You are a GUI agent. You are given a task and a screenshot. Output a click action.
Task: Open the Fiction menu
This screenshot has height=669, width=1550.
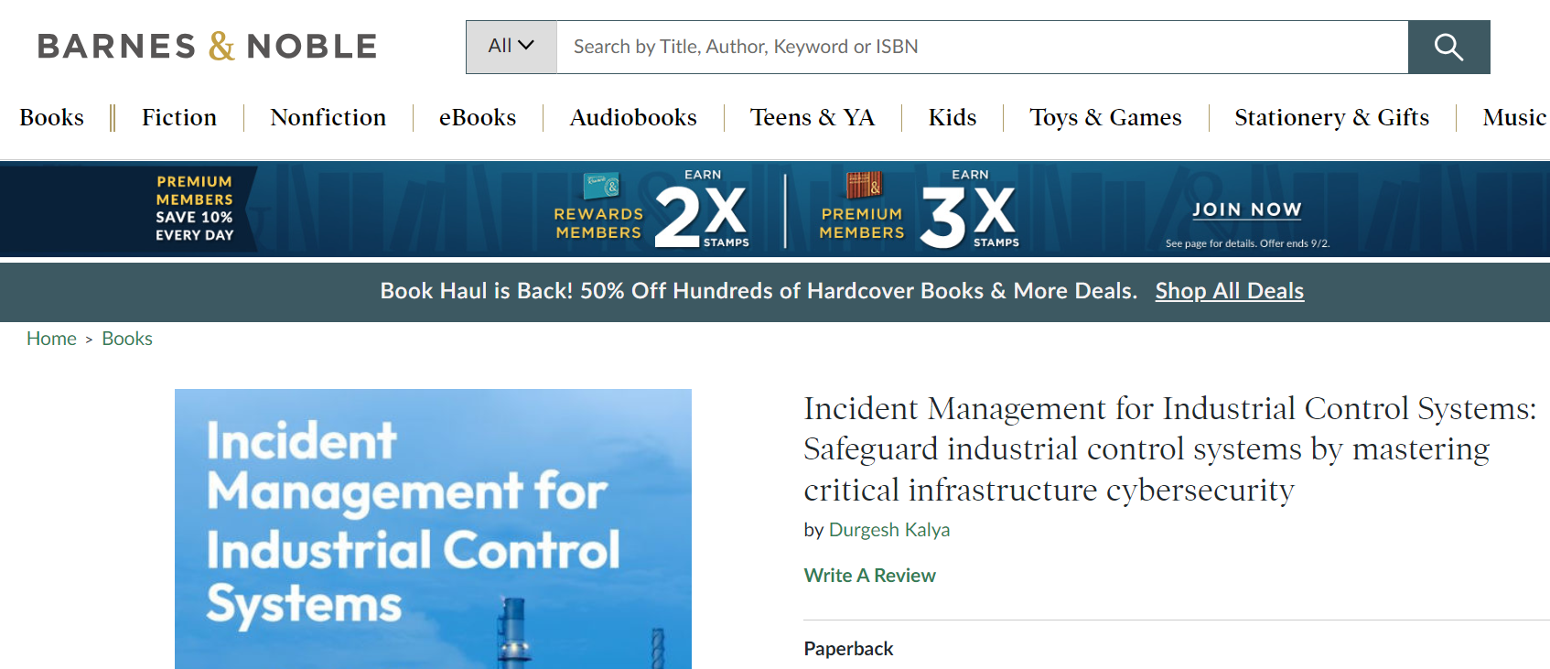179,118
